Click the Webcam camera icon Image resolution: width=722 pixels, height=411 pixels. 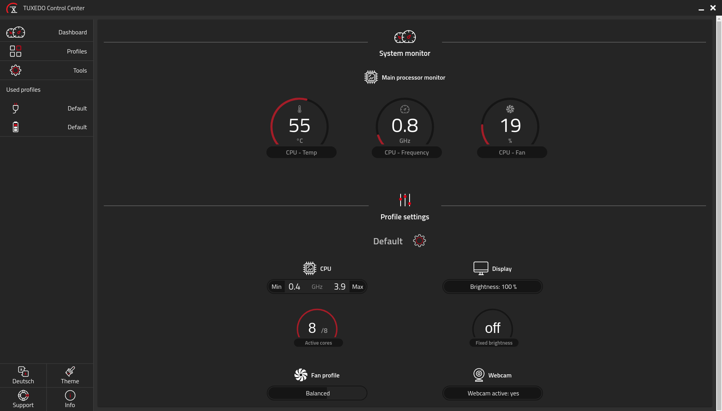click(x=479, y=375)
